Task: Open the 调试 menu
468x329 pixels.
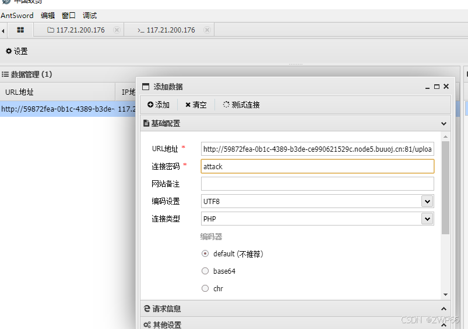Action: tap(90, 16)
